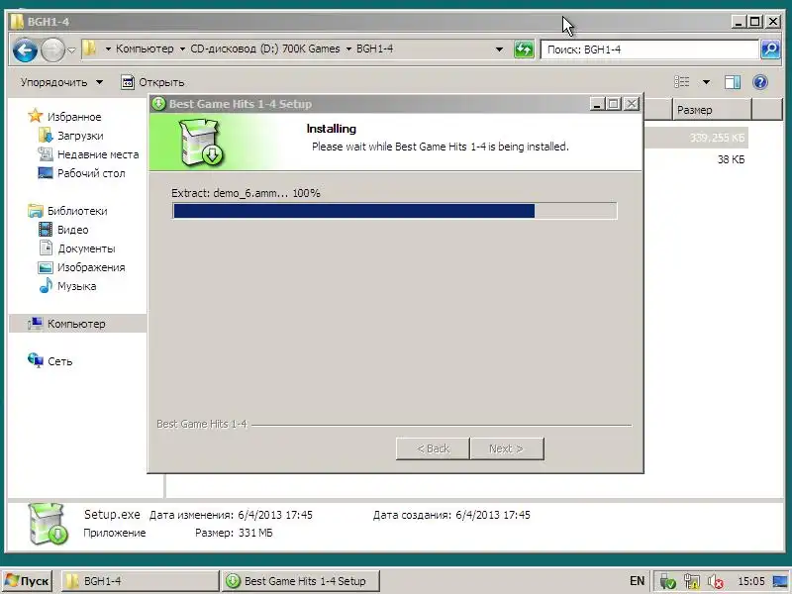Select CD-дисковод (D:) 700K Games breadcrumb
This screenshot has height=594, width=792.
point(265,49)
